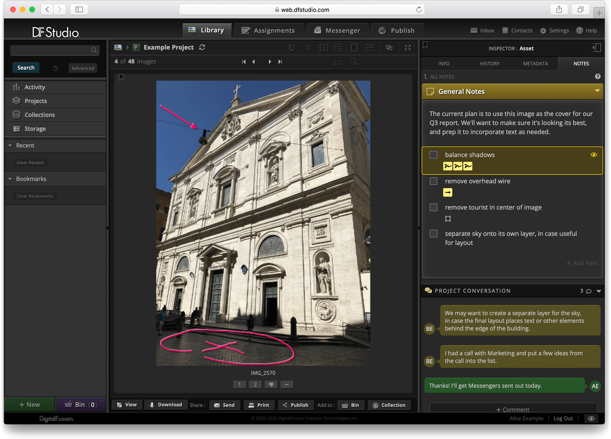The image size is (611, 439).
Task: Bookmark the image using the bookmark icon
Action: [x=121, y=78]
